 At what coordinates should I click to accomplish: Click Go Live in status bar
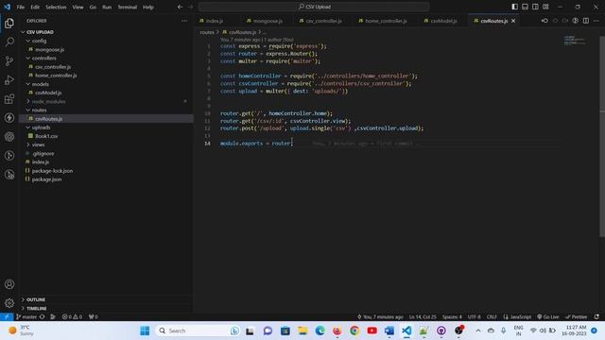coord(548,317)
